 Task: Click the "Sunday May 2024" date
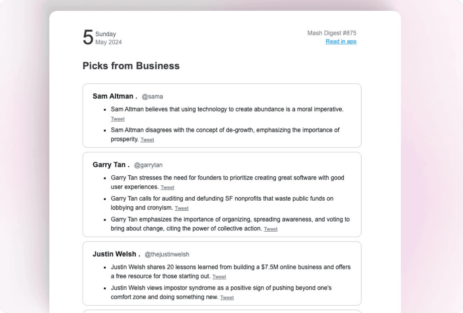[x=108, y=38]
